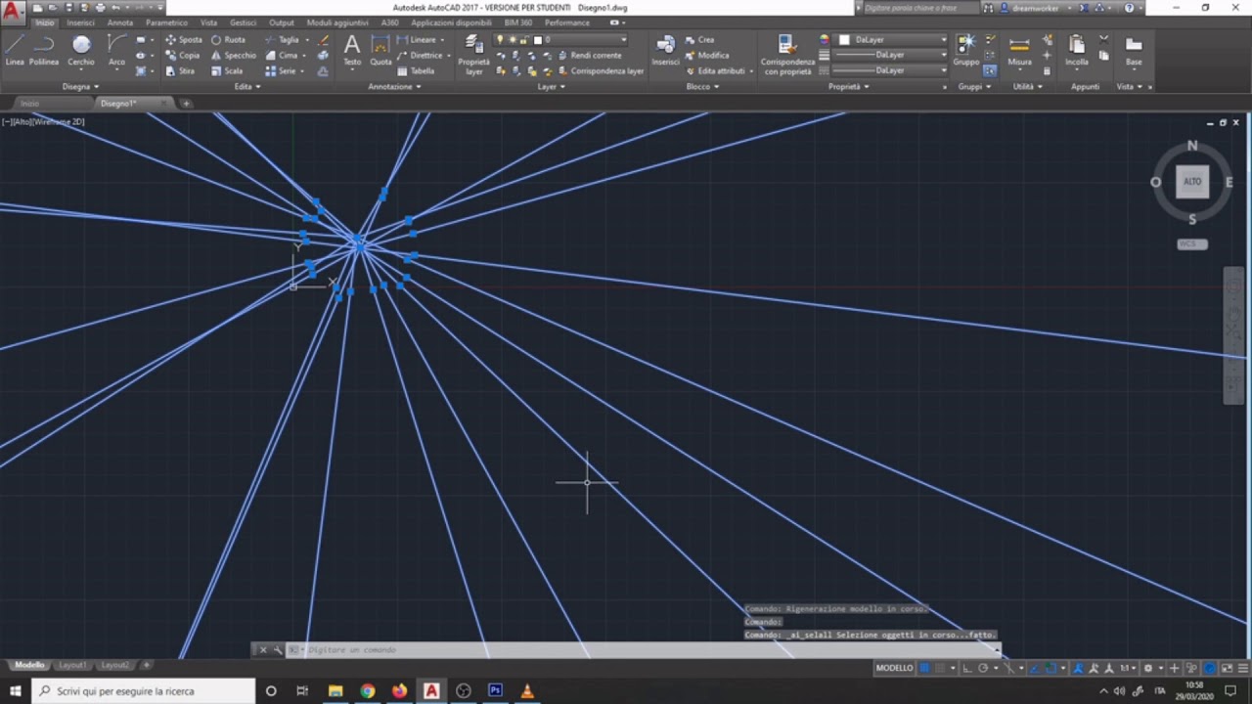
Task: Toggle hardware acceleration blue circle icon
Action: tap(1210, 668)
